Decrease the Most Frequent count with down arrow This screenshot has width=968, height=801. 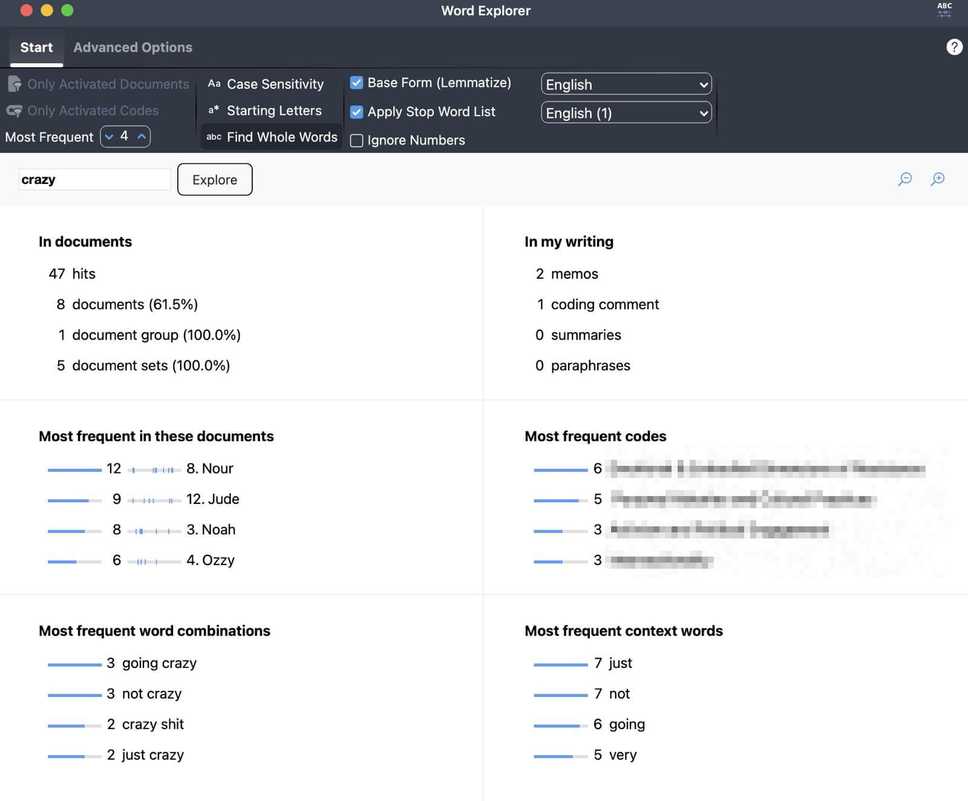click(109, 137)
